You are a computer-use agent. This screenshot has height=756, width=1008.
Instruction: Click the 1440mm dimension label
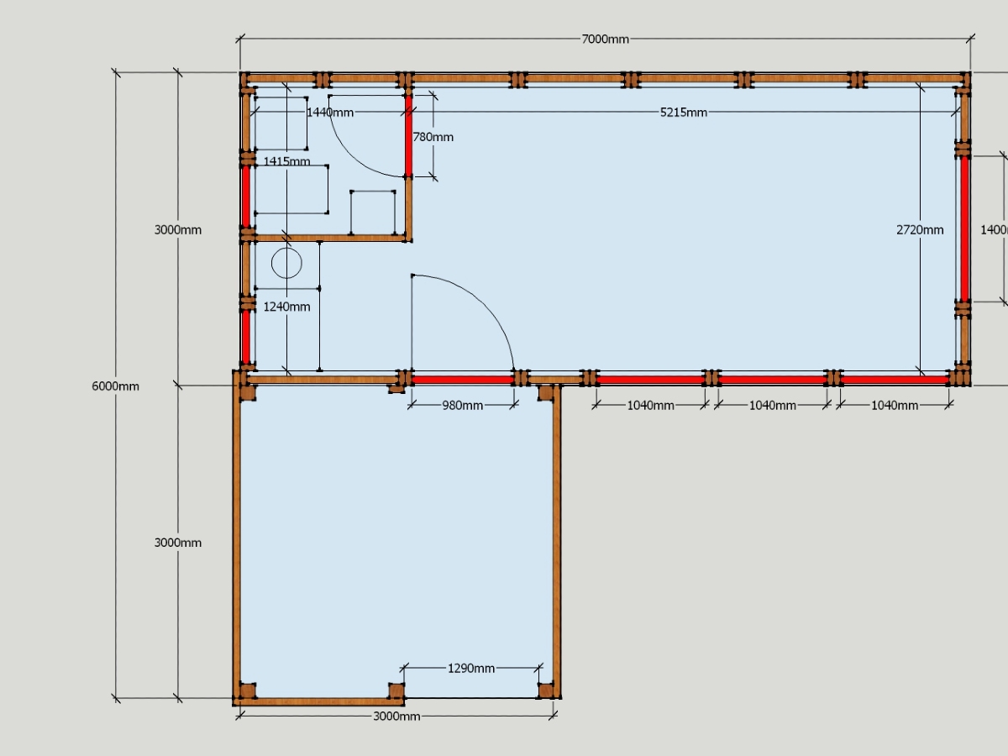pos(330,113)
